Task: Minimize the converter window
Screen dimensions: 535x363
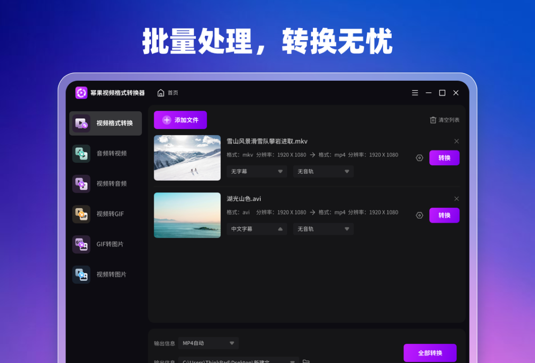Action: [x=428, y=93]
